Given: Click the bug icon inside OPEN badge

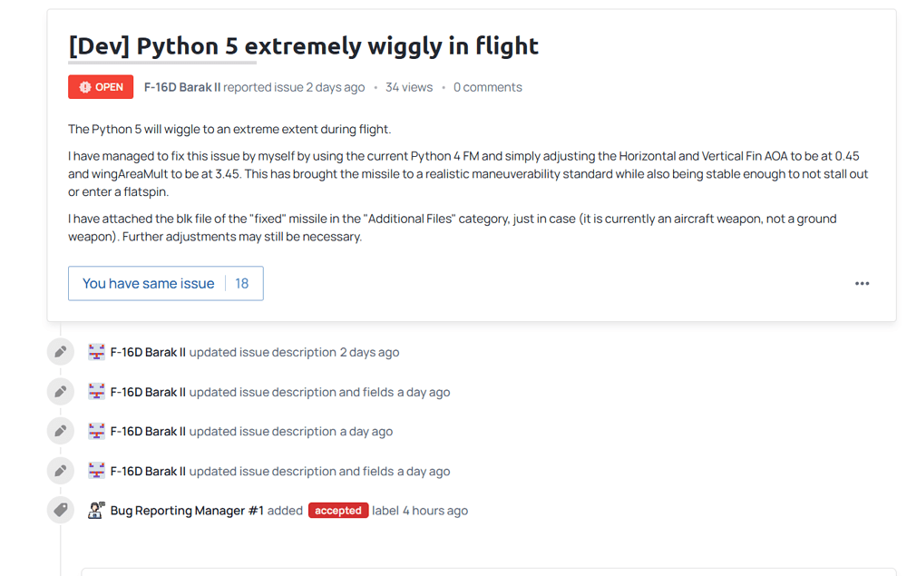Looking at the screenshot, I should (85, 87).
